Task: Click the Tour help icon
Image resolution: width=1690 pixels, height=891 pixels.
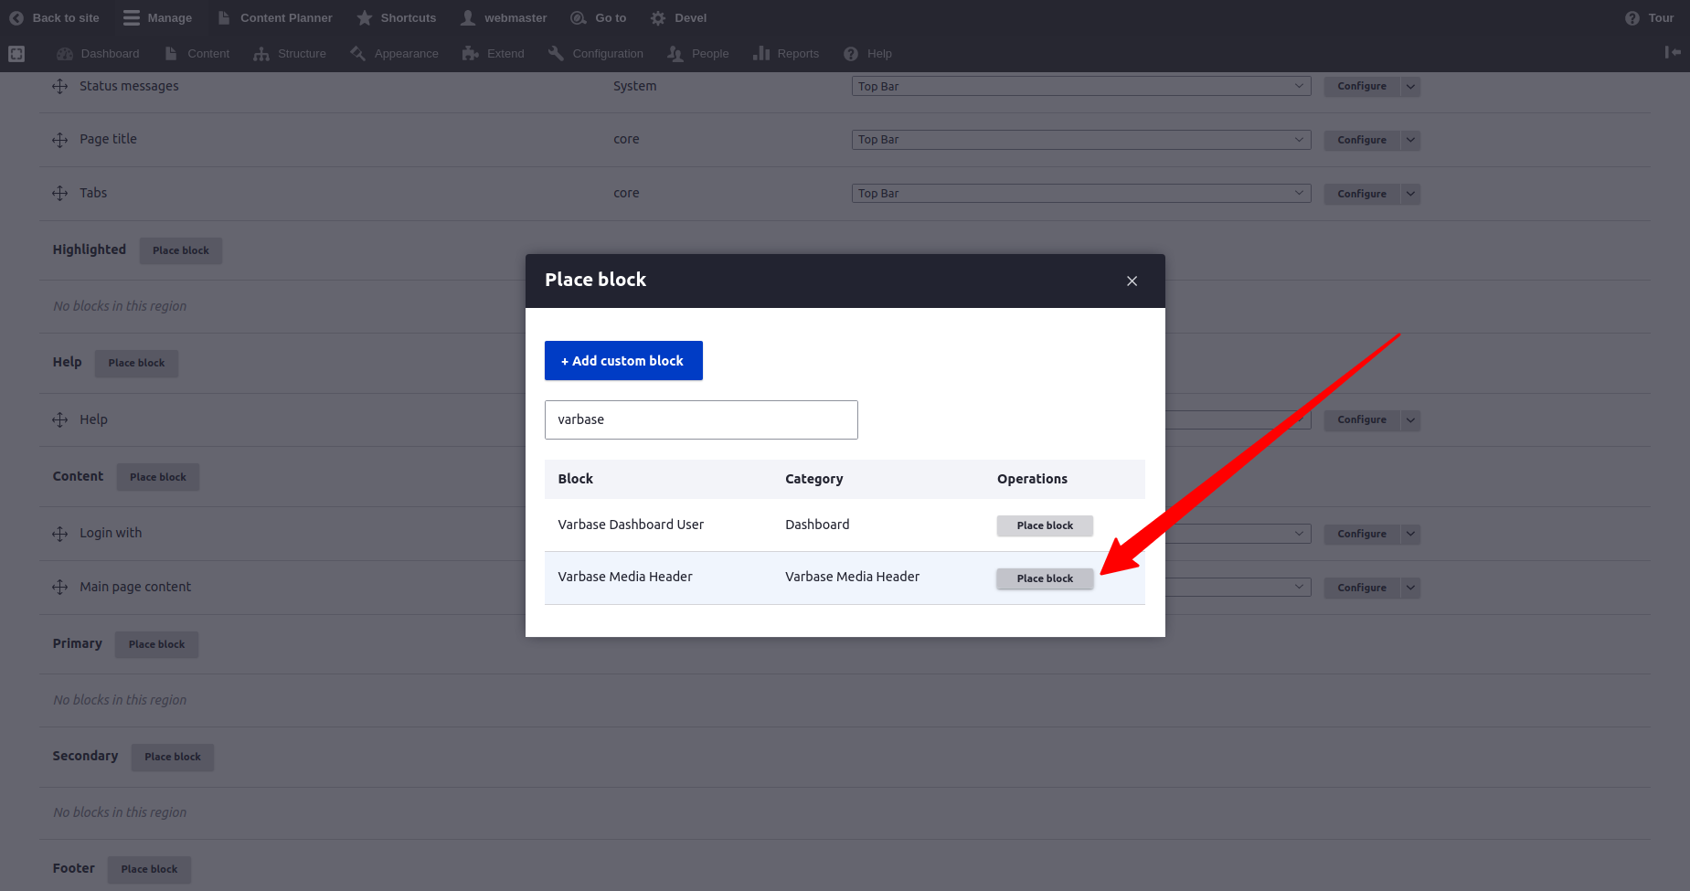Action: [x=1632, y=18]
